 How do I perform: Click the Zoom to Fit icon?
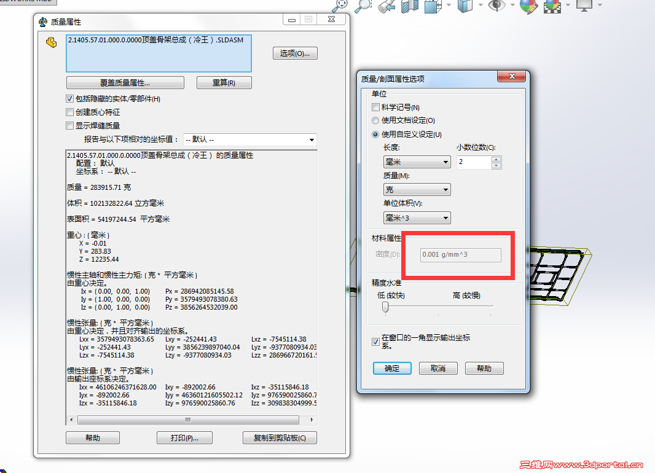click(x=340, y=6)
